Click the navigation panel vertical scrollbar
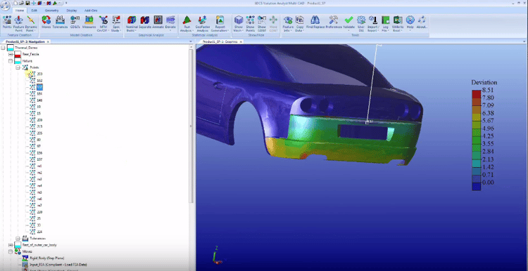The image size is (528, 271). 191,126
